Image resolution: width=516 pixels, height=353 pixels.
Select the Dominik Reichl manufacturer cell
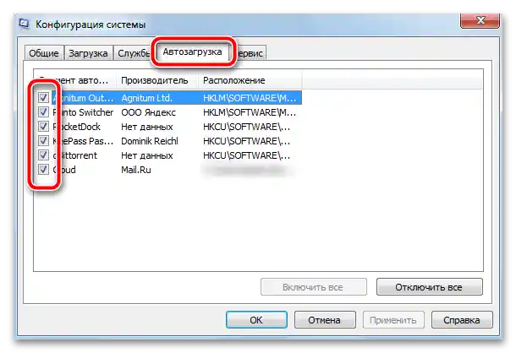150,141
